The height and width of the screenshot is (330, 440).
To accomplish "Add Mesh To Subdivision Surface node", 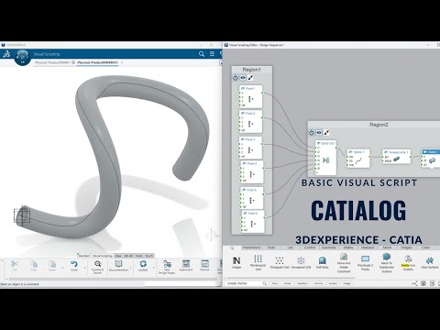I will click(x=387, y=257).
